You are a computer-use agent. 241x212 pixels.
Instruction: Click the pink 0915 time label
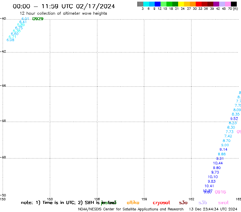coord(220,192)
